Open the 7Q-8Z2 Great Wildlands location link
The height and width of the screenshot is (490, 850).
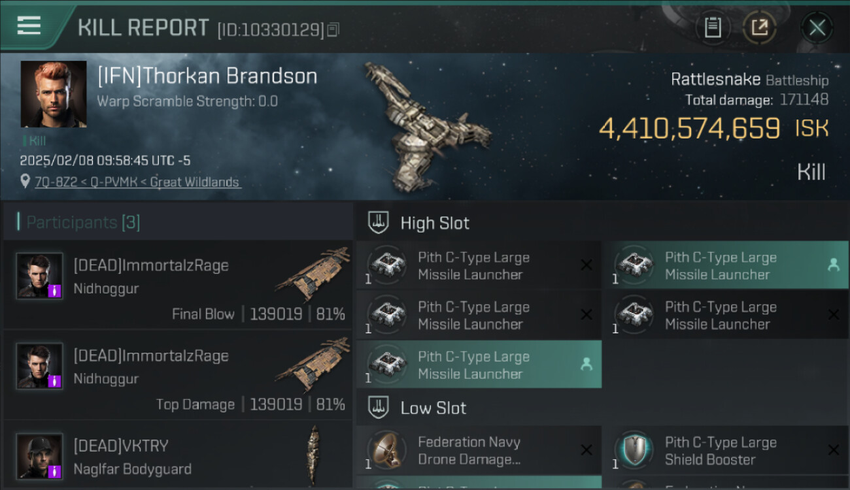137,182
